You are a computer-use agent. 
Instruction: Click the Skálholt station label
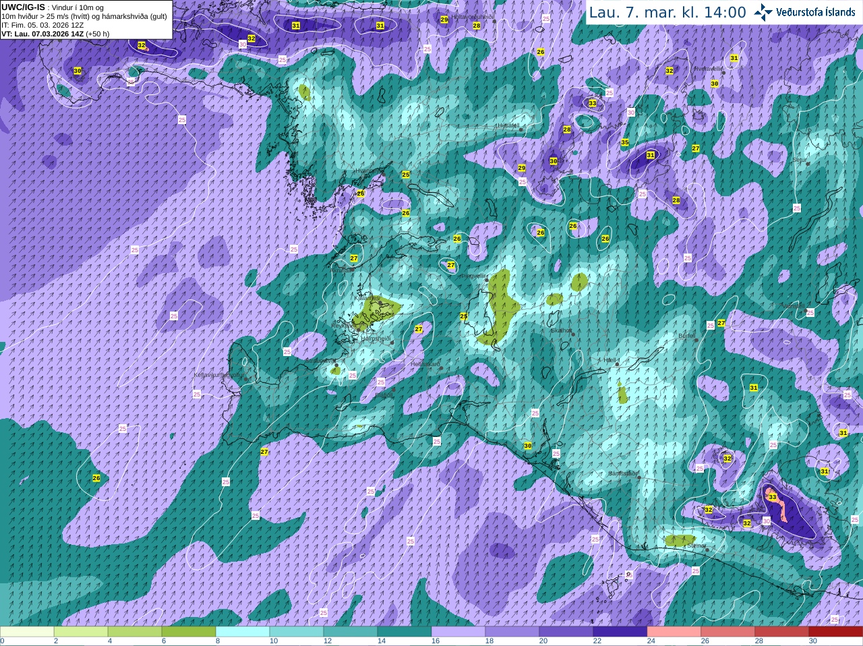pos(561,330)
